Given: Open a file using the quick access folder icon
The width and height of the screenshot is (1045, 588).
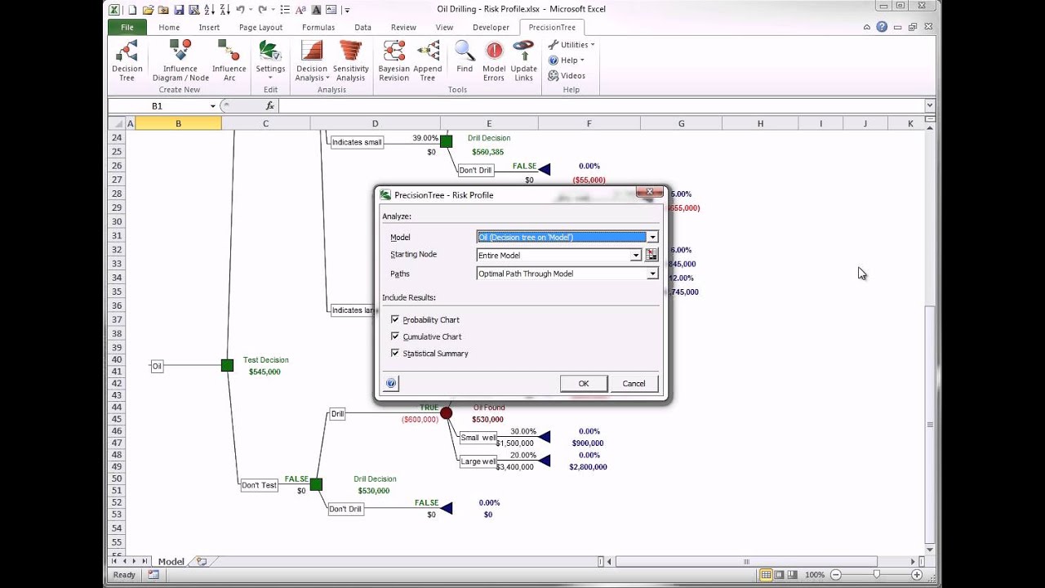Looking at the screenshot, I should point(148,10).
